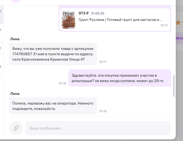The height and width of the screenshot is (141, 183).
Task: Click sender name 'Лина' above the артикул message
Action: pos(15,39)
